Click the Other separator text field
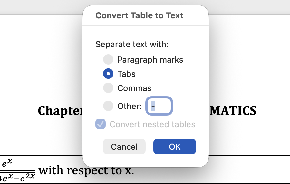 (160, 106)
